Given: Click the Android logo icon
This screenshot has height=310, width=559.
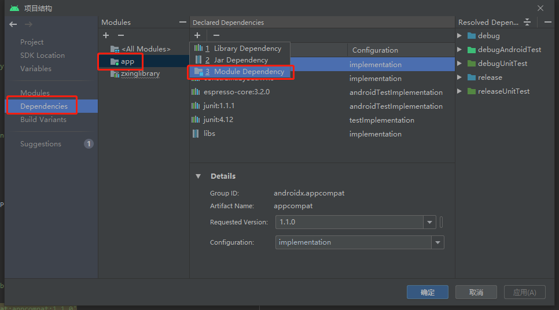Looking at the screenshot, I should point(14,8).
